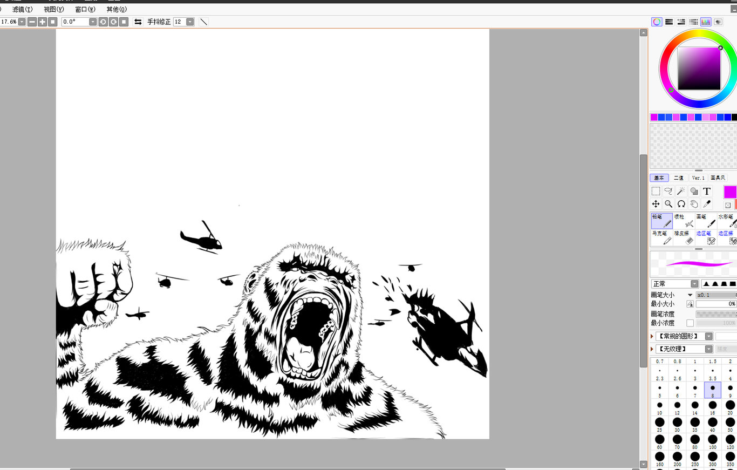Viewport: 737px width, 470px height.
Task: Click the zoom out minus button
Action: point(32,22)
